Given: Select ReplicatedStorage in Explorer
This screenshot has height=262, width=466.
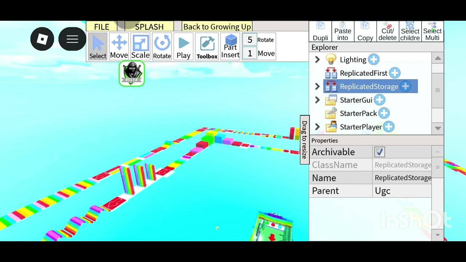Looking at the screenshot, I should pos(369,87).
